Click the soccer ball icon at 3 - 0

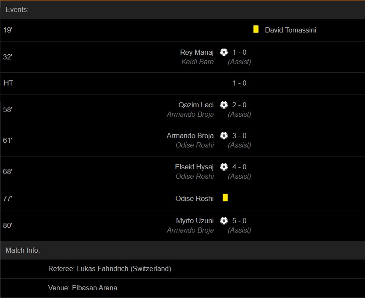tap(224, 136)
